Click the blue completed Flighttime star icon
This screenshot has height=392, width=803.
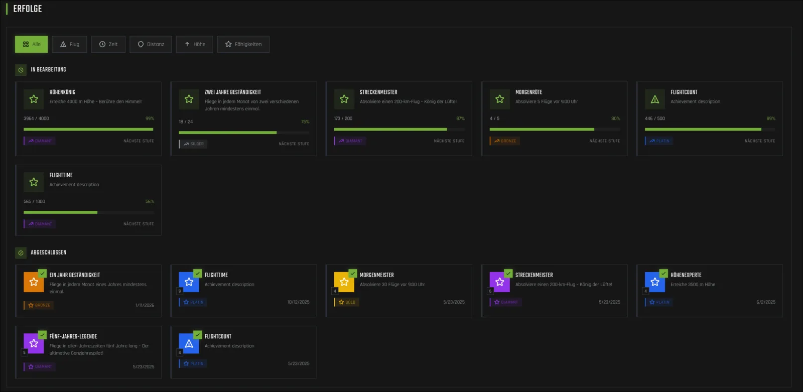[x=189, y=282]
